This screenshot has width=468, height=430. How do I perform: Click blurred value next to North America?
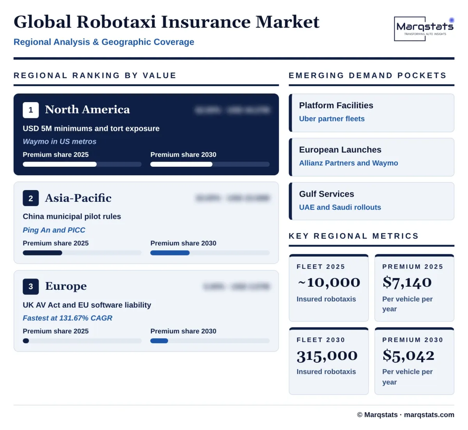tap(232, 110)
